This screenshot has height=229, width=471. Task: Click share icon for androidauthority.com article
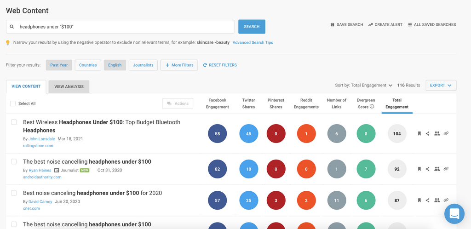click(x=428, y=169)
